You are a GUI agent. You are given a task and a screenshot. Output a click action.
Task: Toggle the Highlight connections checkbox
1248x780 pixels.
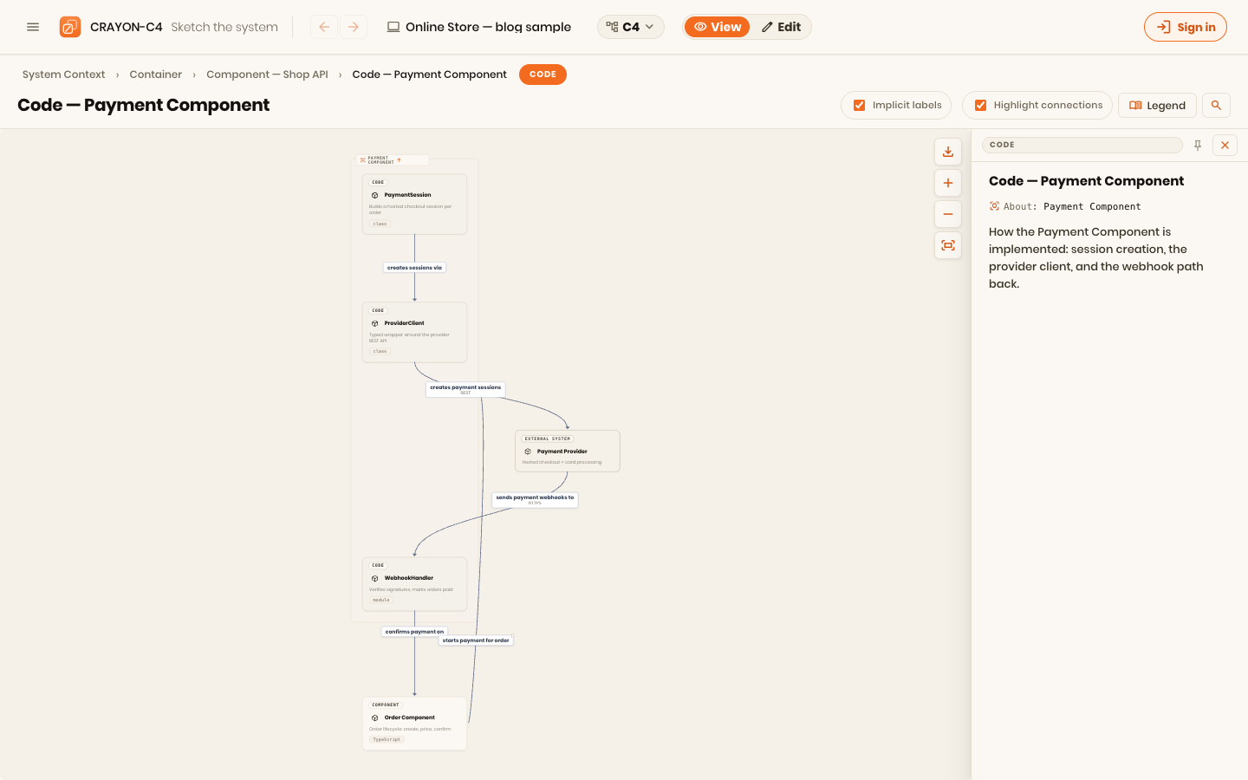pos(981,106)
